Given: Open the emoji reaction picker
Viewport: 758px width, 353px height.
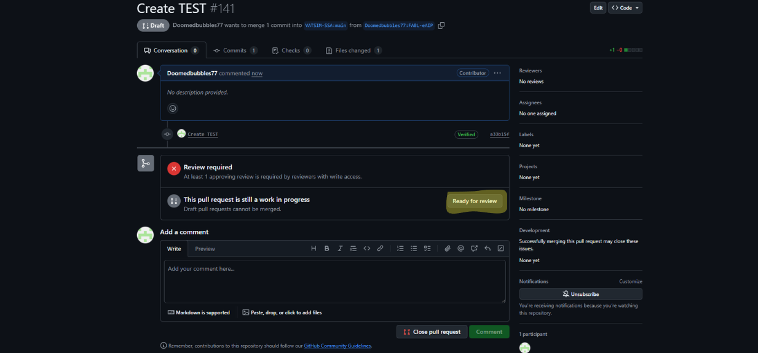Looking at the screenshot, I should (173, 109).
